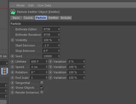Switch to the Emitter tab
The image size is (136, 104).
(x=53, y=18)
